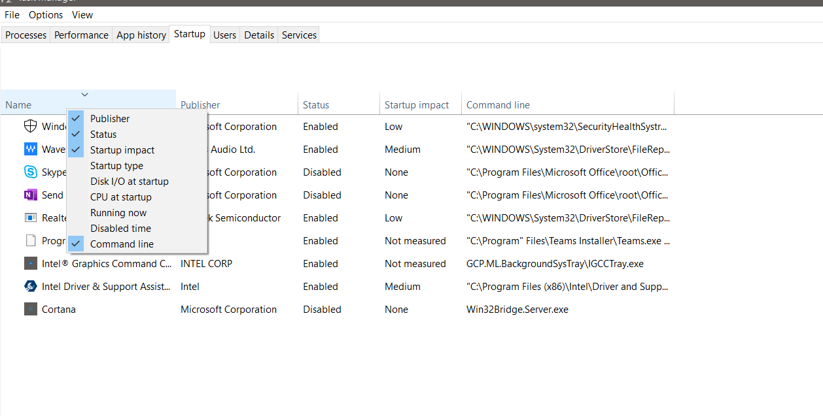Click the Cortana app icon
This screenshot has height=416, width=823.
coord(30,309)
